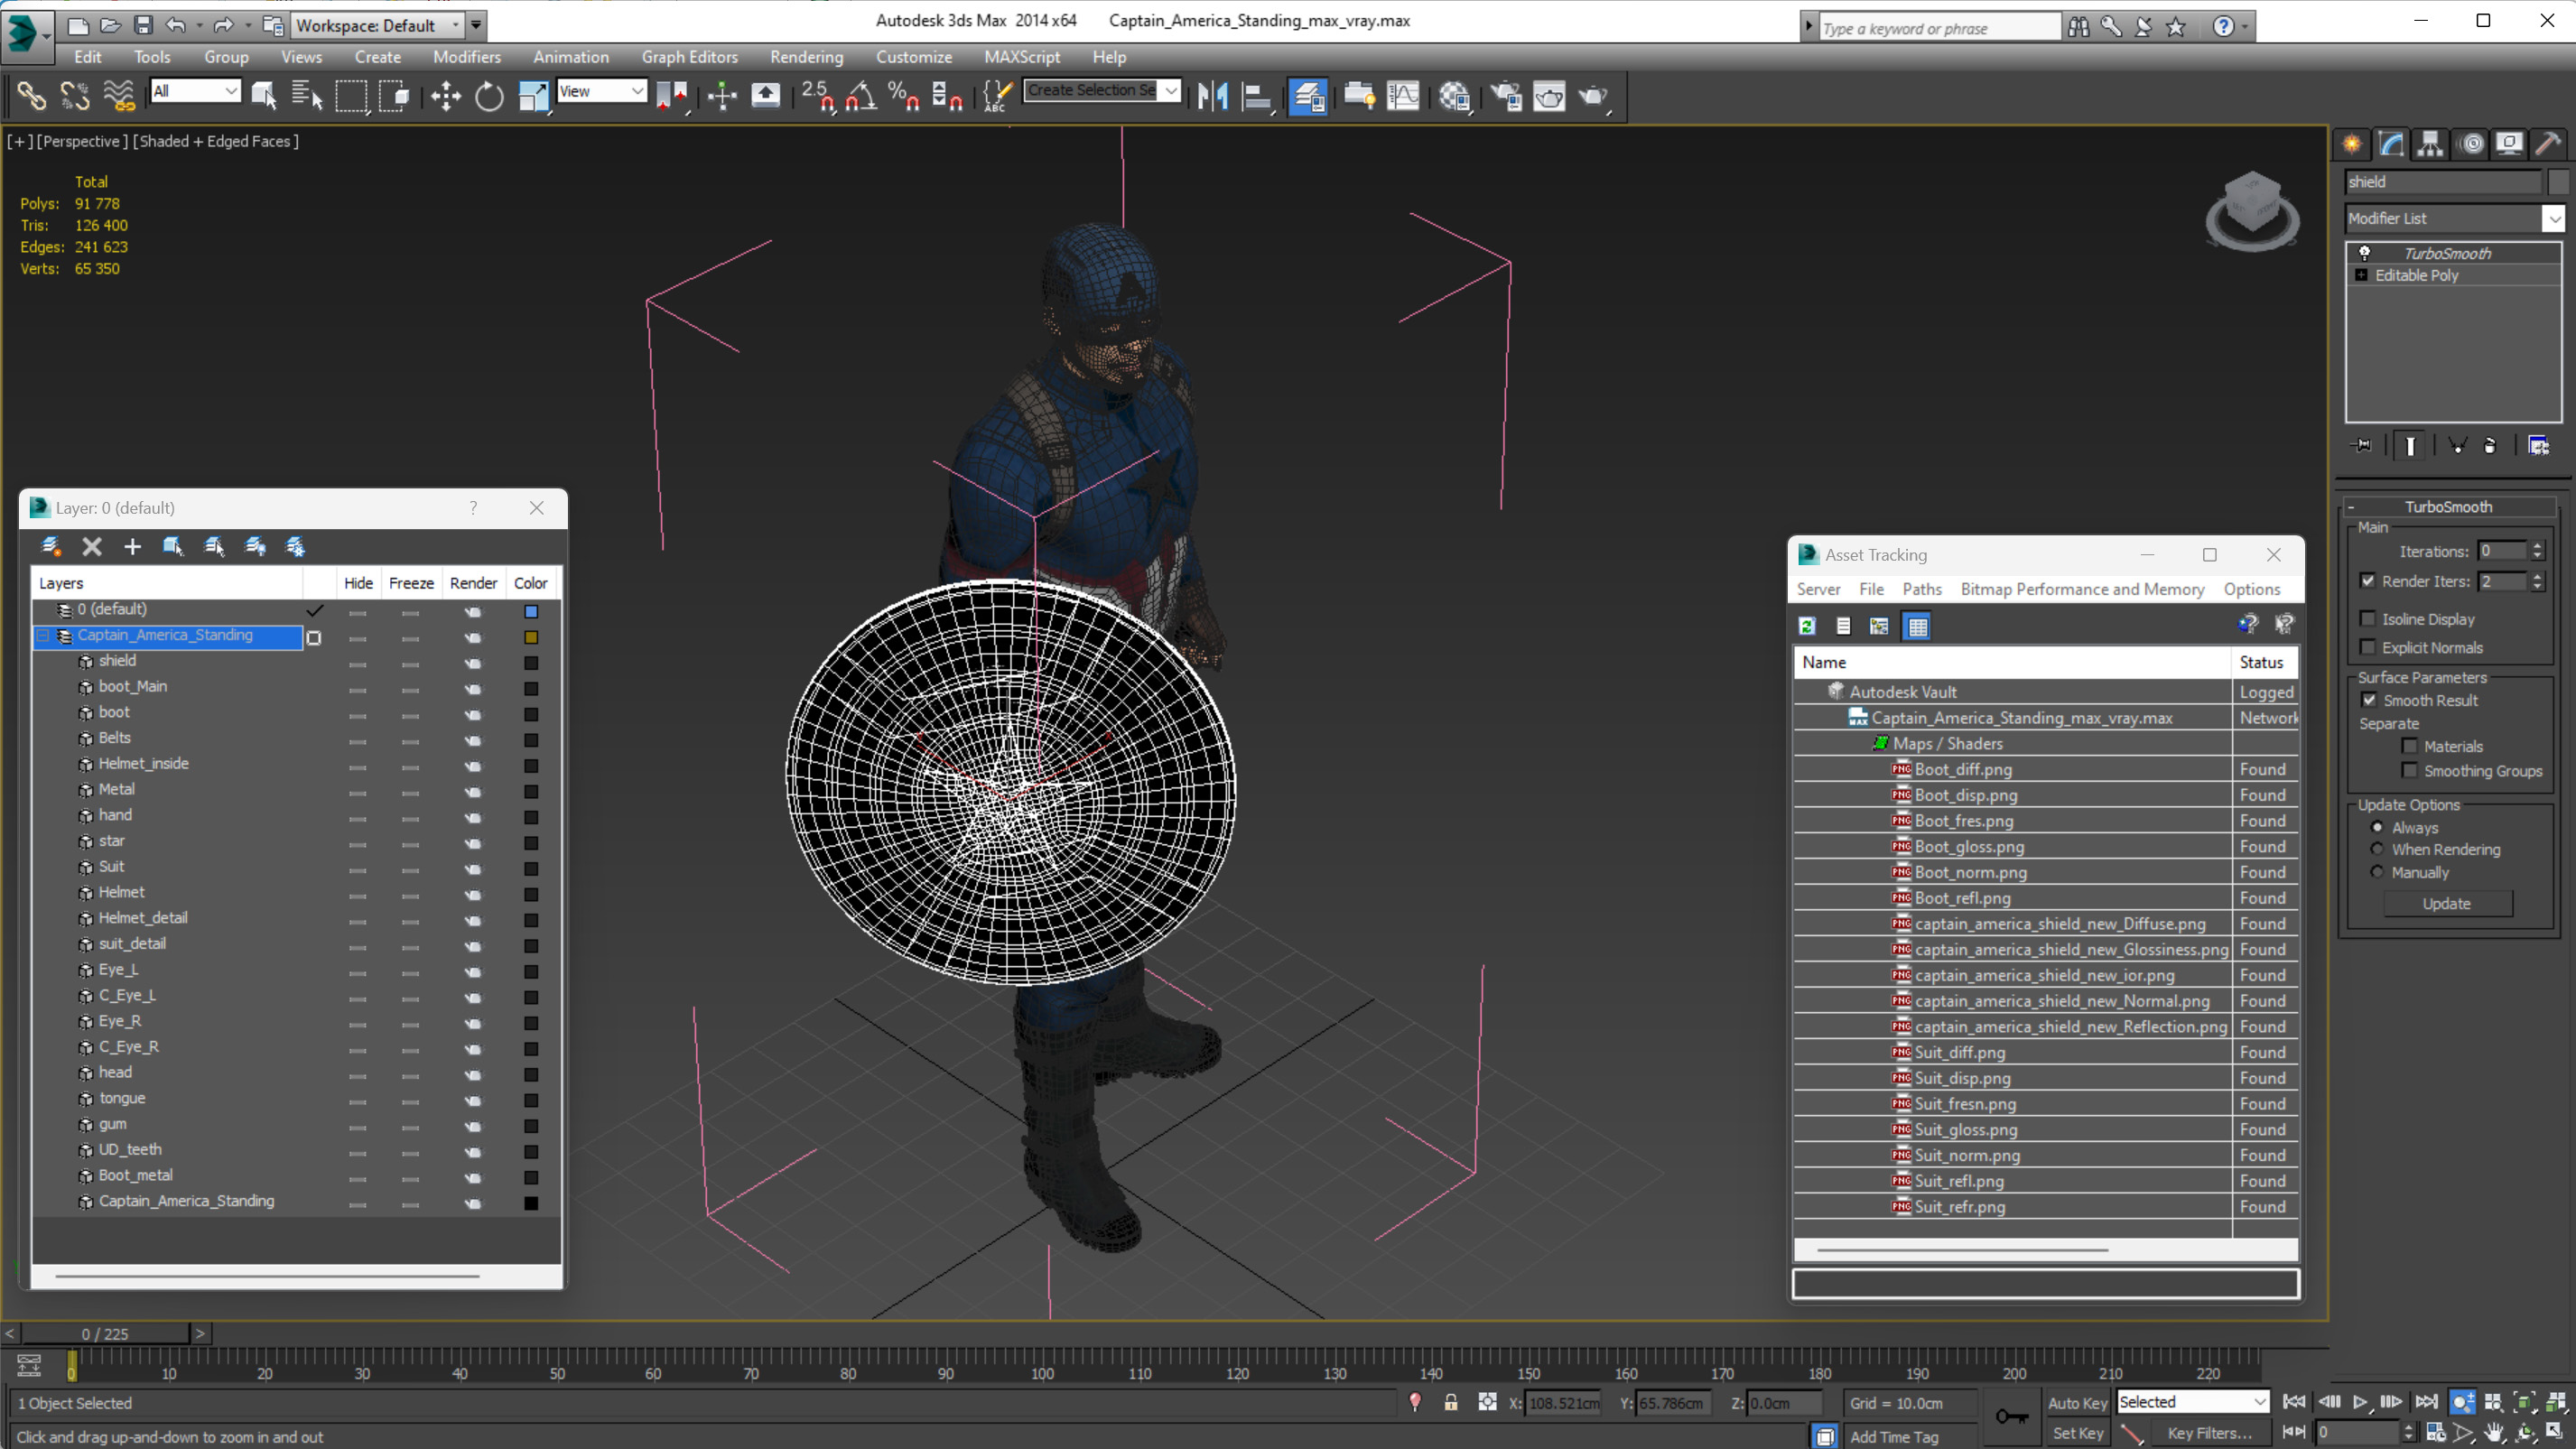Viewport: 2576px width, 1449px height.
Task: Click the TurboSmooth Update button
Action: coord(2446,903)
